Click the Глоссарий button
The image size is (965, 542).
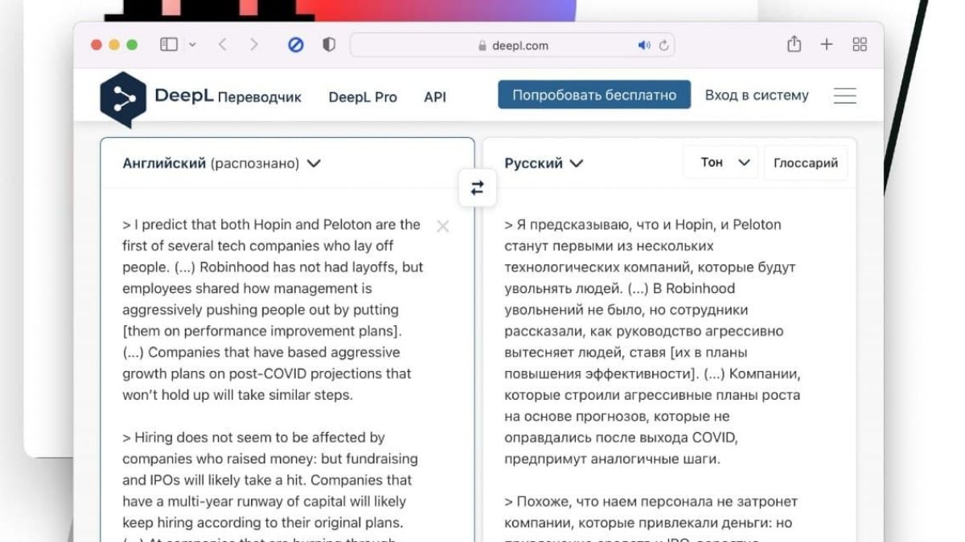point(806,163)
